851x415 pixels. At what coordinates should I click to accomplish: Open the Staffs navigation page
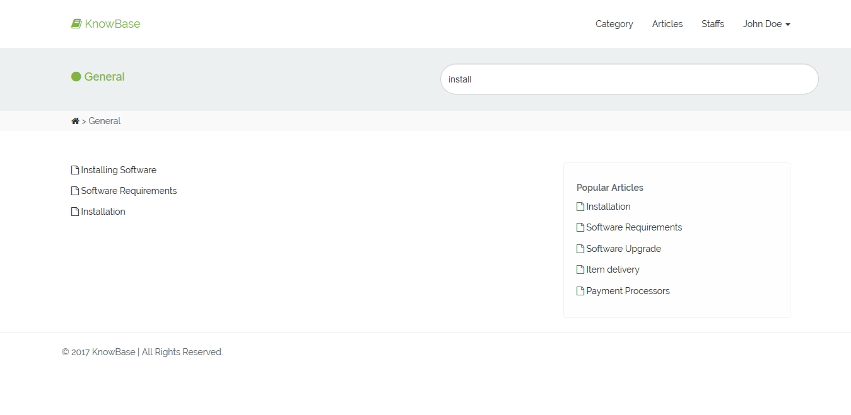(712, 24)
